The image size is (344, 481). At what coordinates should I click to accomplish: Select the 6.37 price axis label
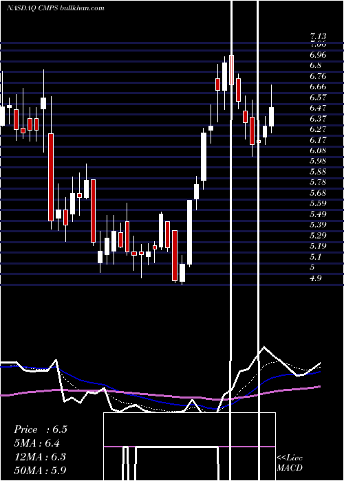318,118
